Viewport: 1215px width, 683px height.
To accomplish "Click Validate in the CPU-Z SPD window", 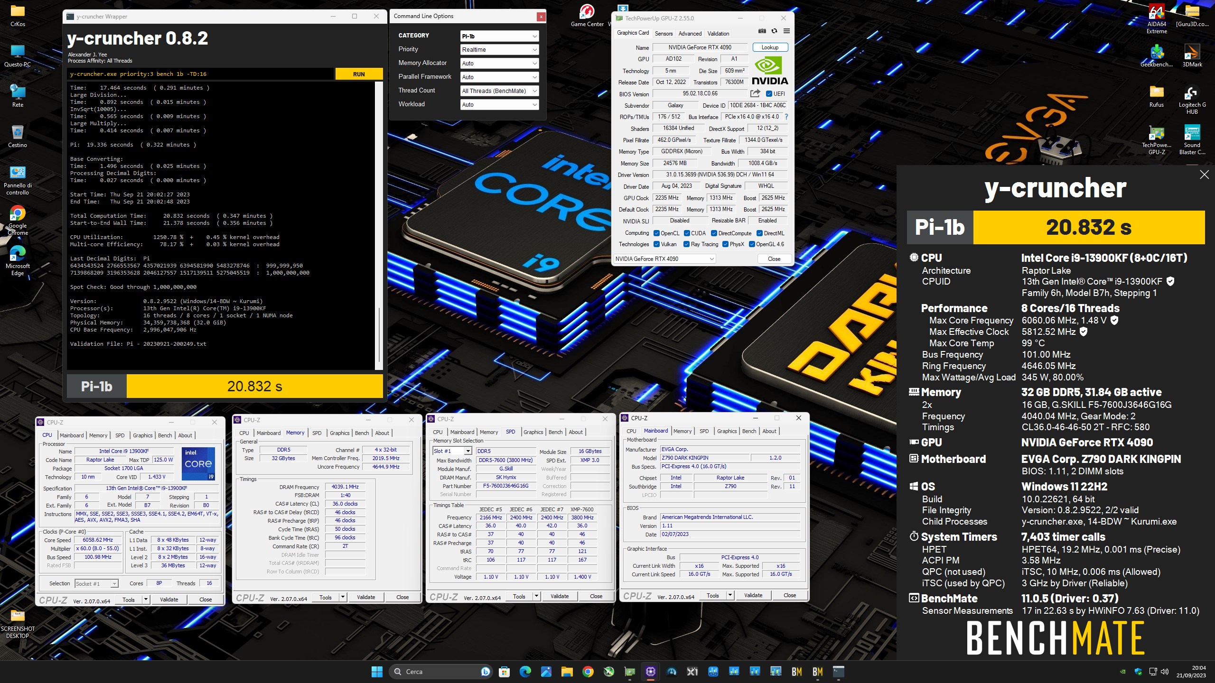I will pos(560,596).
